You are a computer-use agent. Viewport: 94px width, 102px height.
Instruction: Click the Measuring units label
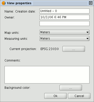[x=16, y=39]
